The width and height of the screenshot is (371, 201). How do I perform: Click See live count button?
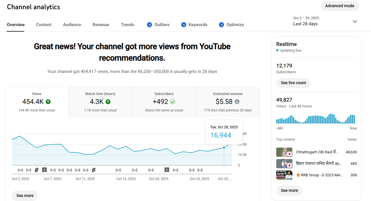point(293,83)
